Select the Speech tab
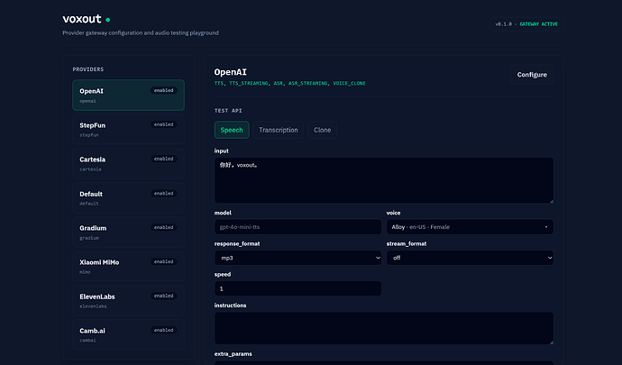 click(x=232, y=130)
